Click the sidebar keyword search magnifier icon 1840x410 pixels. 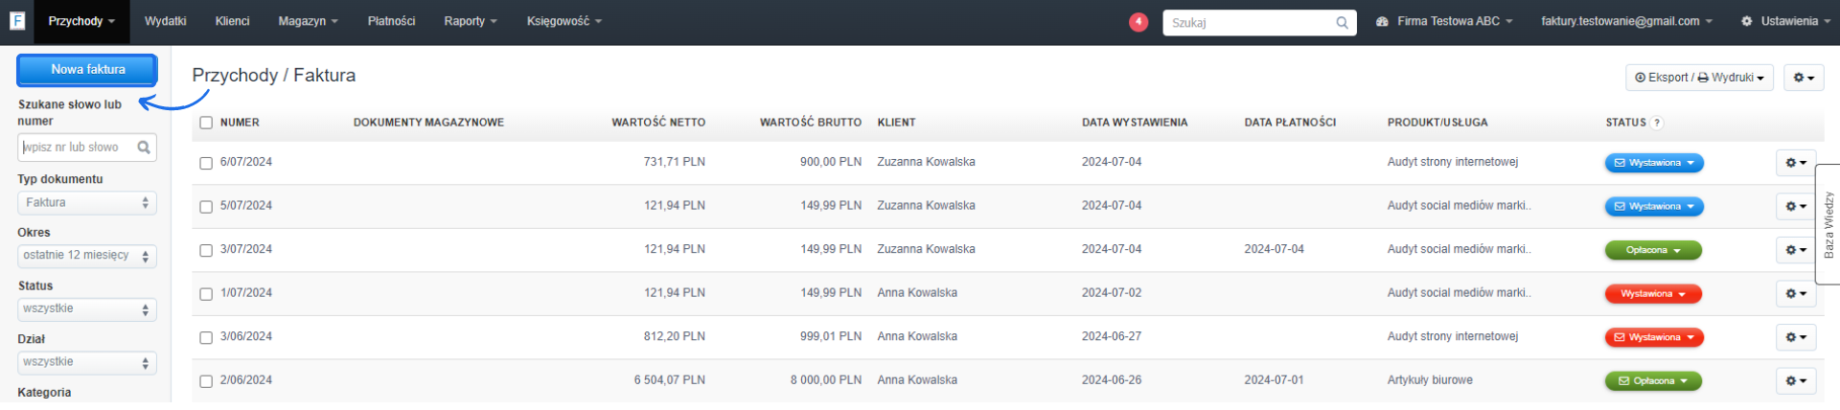coord(144,148)
